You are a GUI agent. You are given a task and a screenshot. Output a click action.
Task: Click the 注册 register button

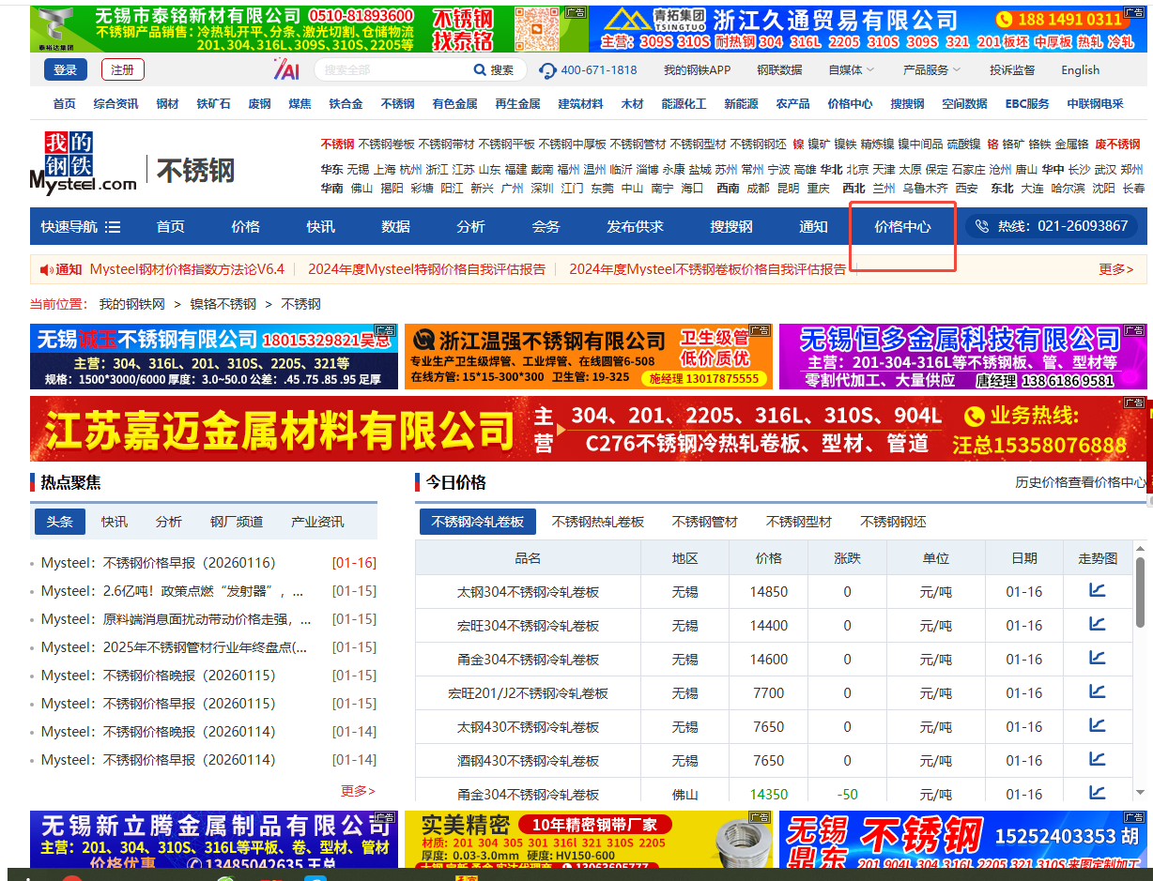[x=122, y=70]
